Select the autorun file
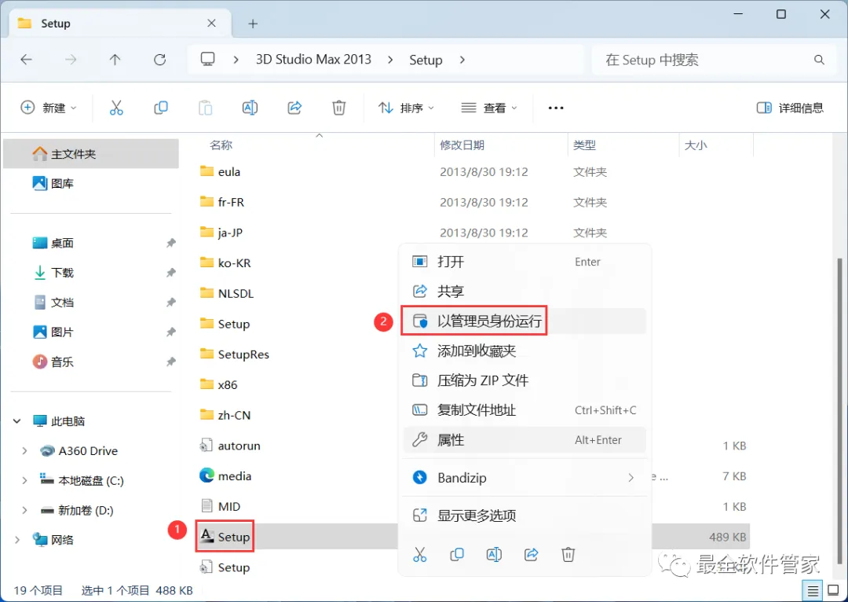This screenshot has height=602, width=848. (230, 446)
